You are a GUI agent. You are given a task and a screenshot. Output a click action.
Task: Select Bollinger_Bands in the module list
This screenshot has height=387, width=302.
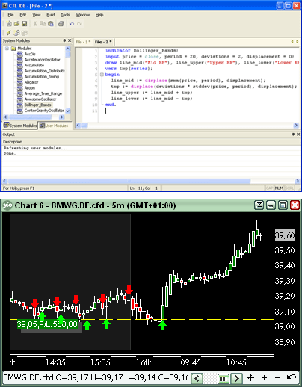37,105
